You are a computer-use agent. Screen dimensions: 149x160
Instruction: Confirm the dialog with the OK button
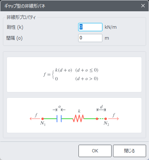(x=95, y=151)
